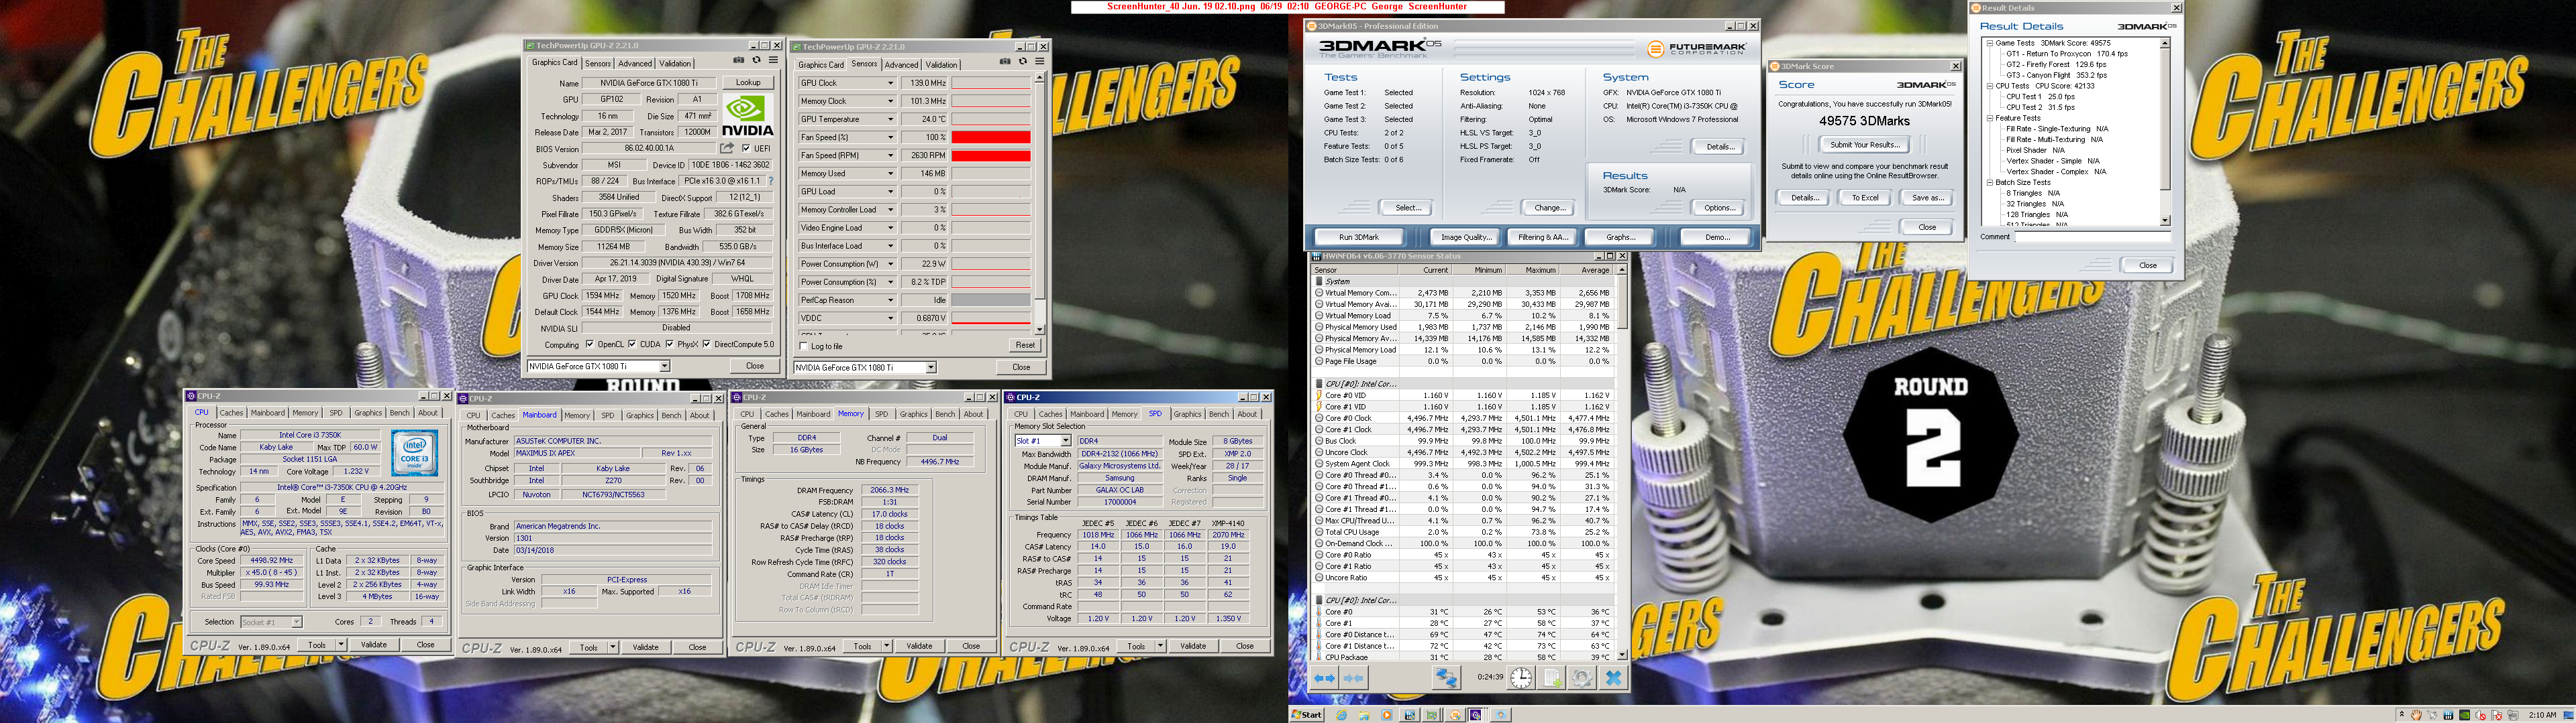Click the Intel Core i3 badge in CPU-Z
The image size is (2576, 723).
tap(414, 454)
